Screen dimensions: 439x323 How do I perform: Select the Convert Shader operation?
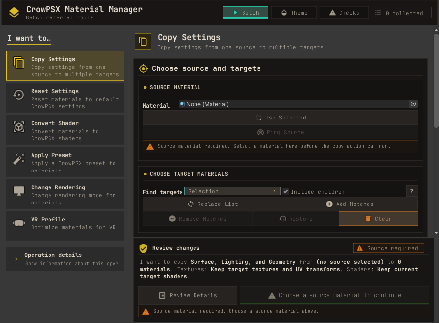coord(65,130)
